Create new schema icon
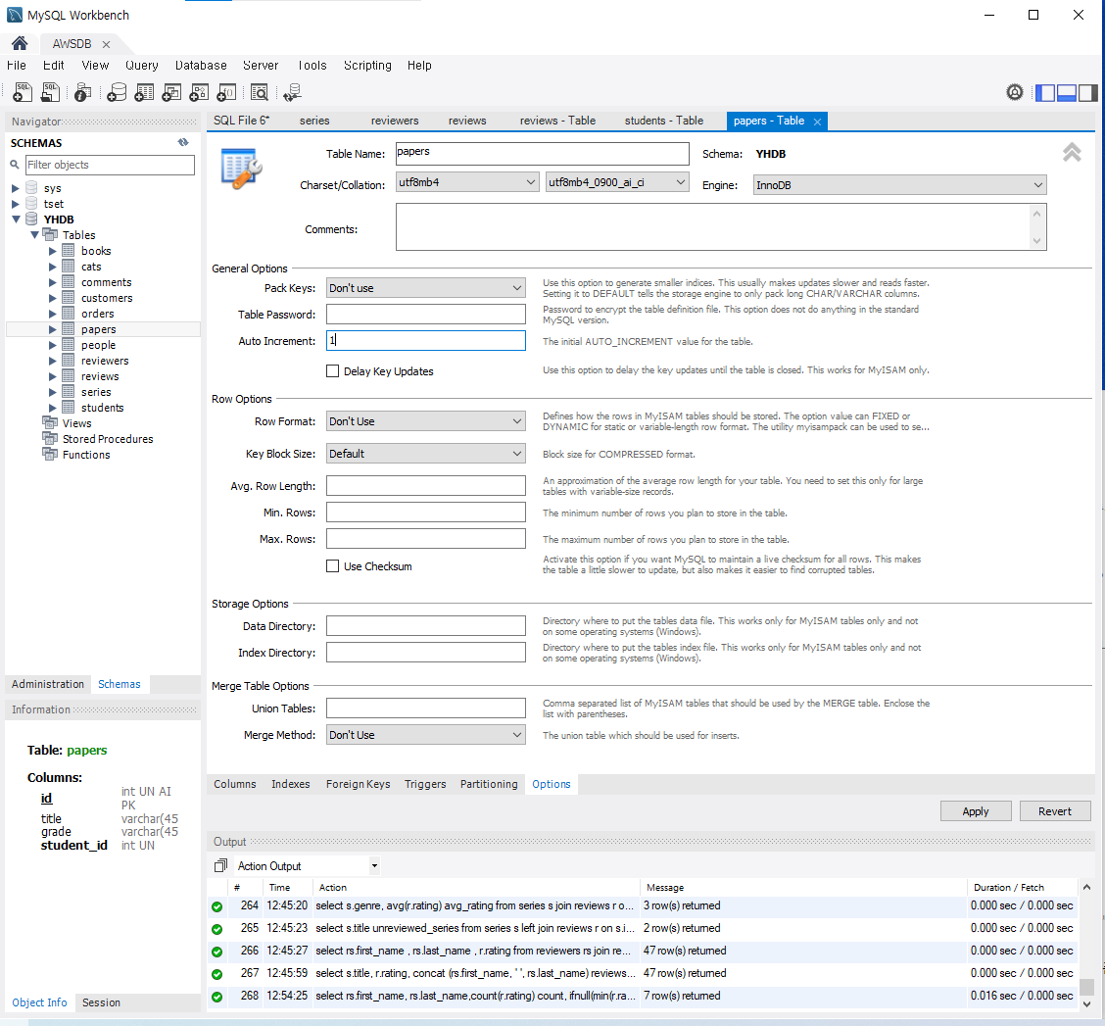 (x=117, y=92)
